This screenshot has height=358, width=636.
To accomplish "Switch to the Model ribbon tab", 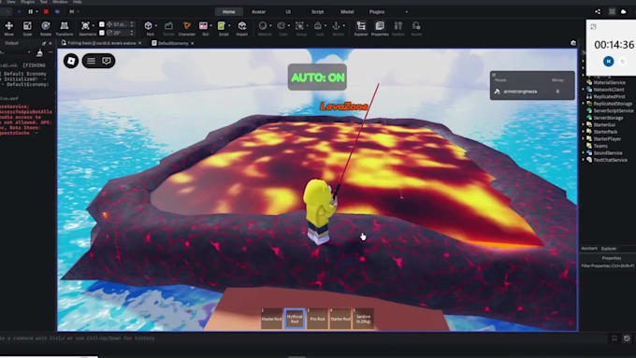I will coord(347,12).
